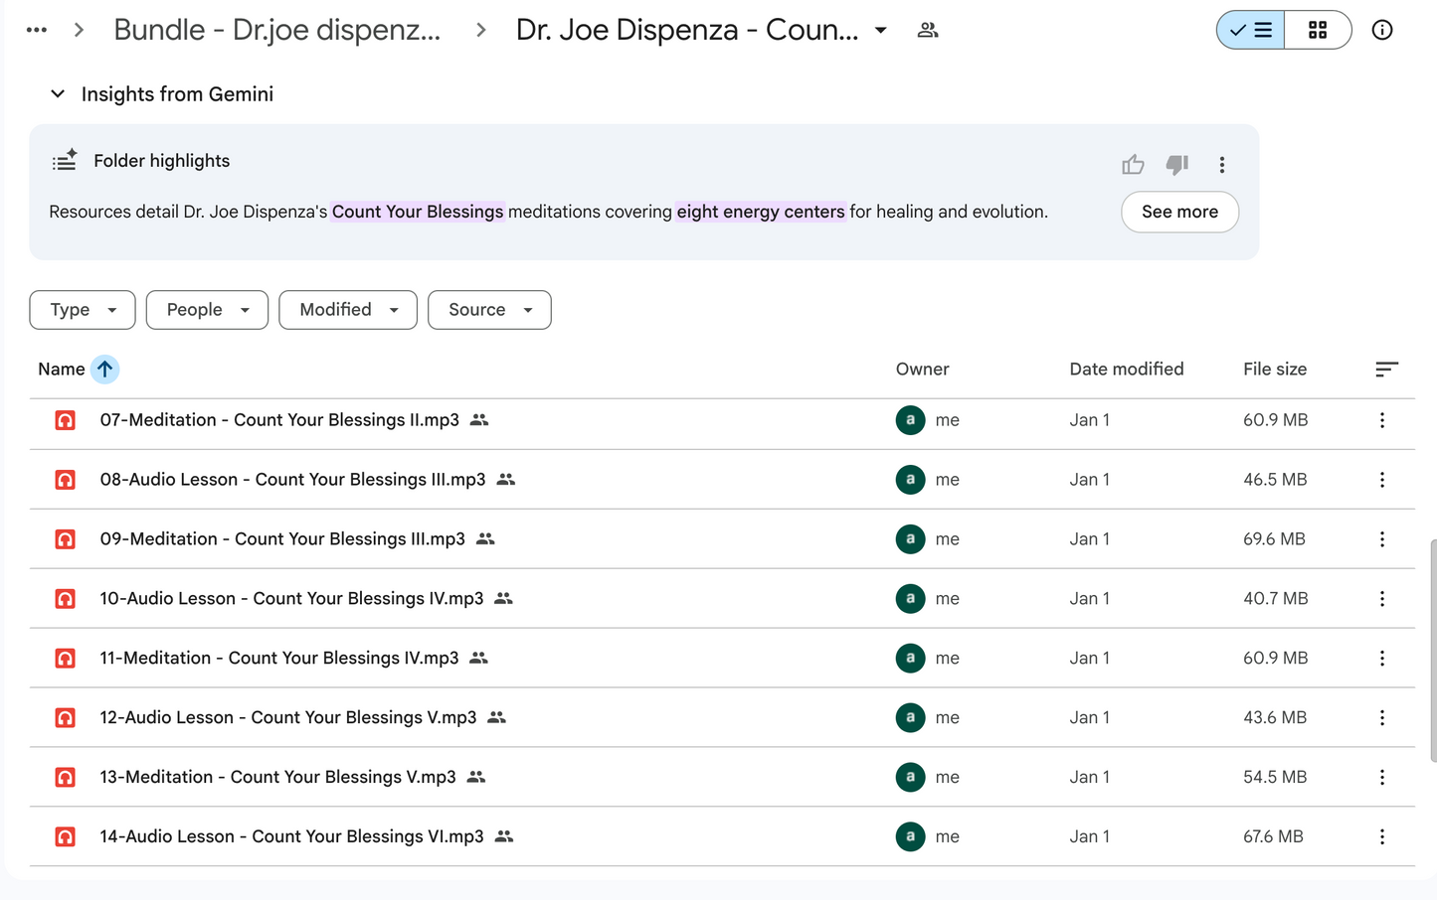The width and height of the screenshot is (1437, 900).
Task: Open the Source filter chip
Action: point(489,310)
